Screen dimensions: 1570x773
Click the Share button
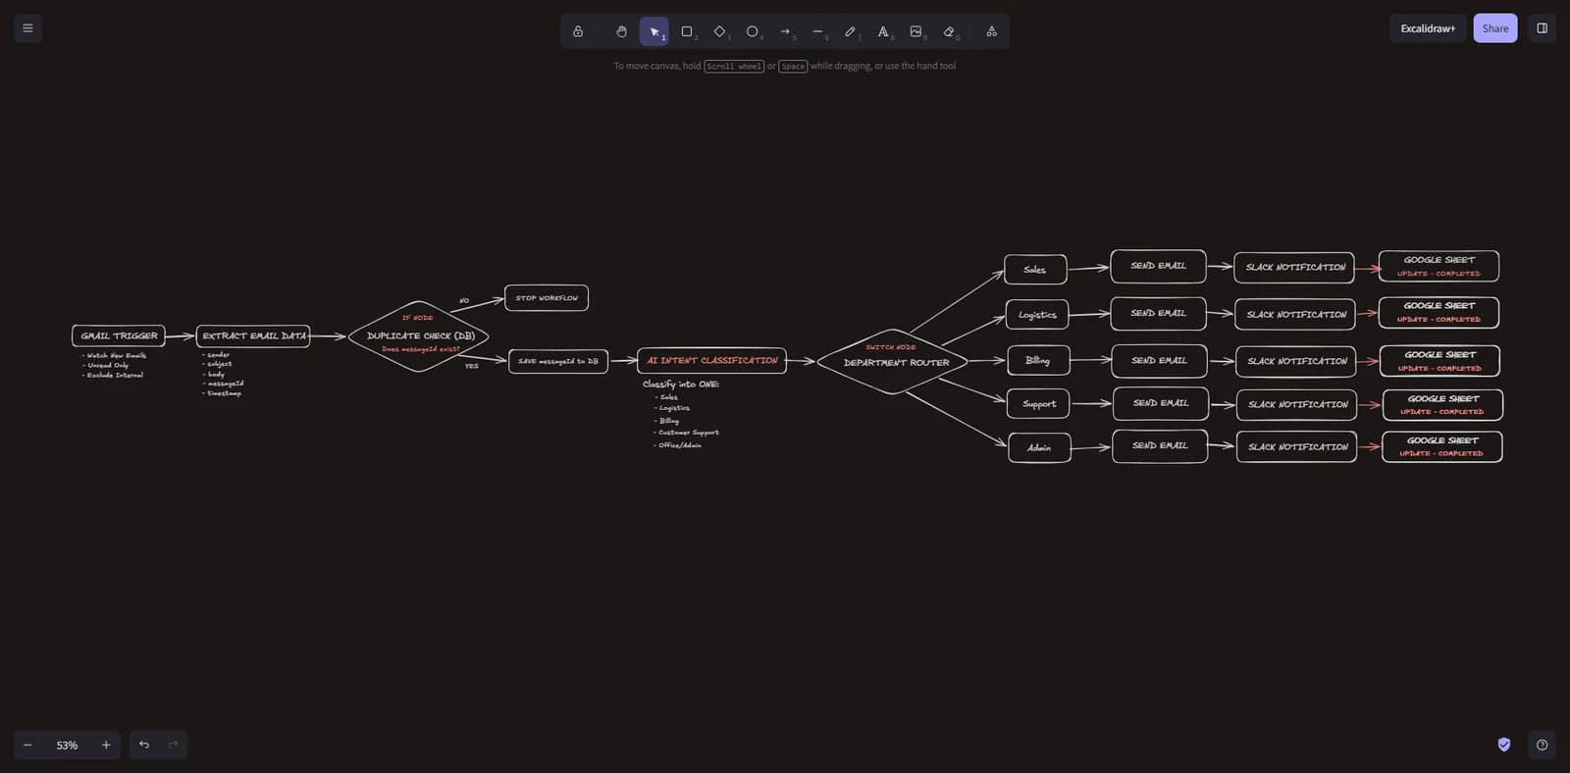pyautogui.click(x=1495, y=28)
